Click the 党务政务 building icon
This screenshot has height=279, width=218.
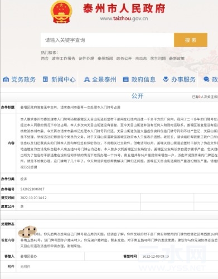pyautogui.click(x=6, y=79)
